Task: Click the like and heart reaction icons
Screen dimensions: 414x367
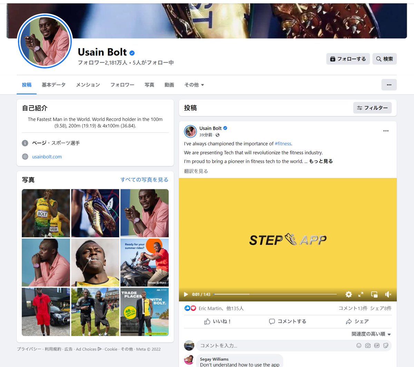Action: tap(190, 308)
